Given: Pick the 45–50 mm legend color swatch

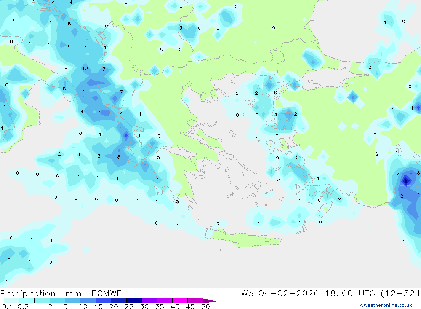Looking at the screenshot, I should [195, 301].
